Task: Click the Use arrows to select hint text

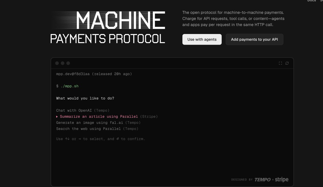Action: click(101, 139)
